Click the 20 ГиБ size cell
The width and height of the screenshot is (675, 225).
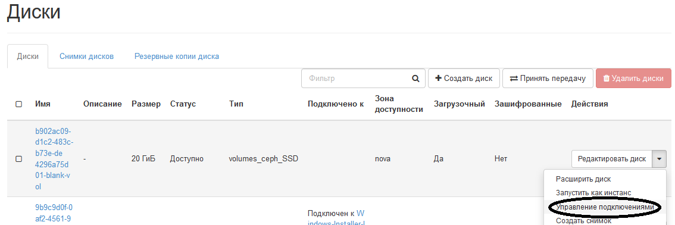(x=143, y=159)
